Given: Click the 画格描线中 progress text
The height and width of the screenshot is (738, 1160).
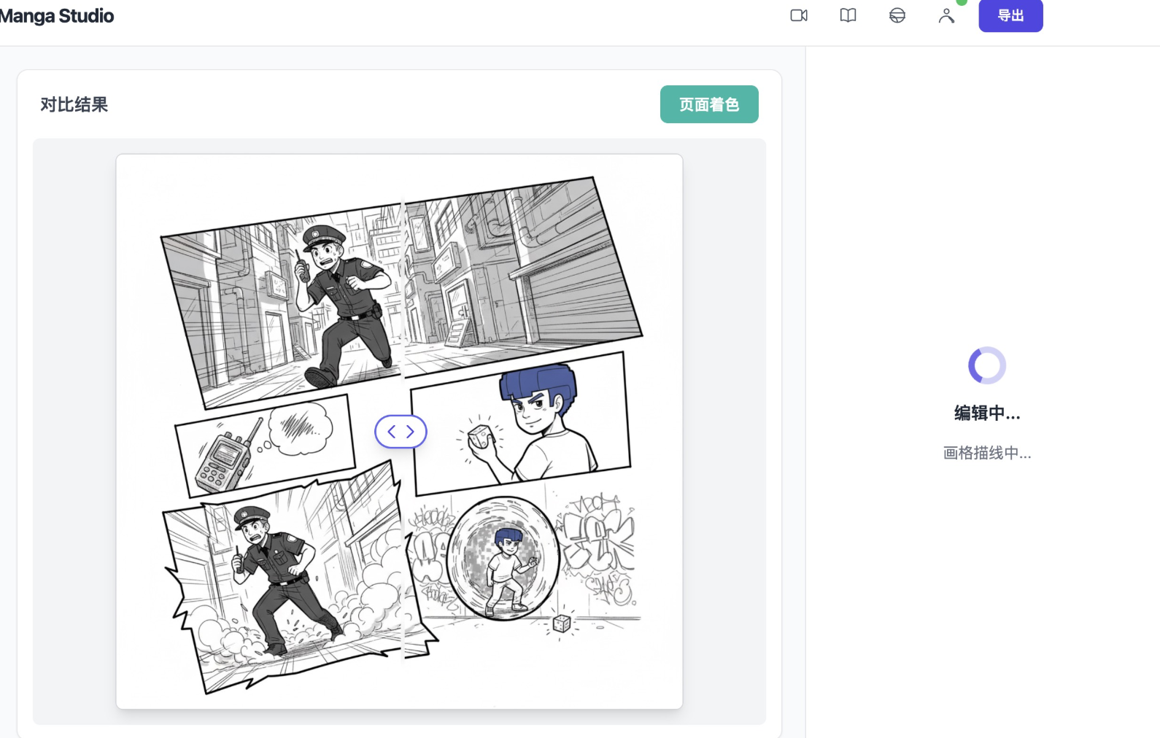Looking at the screenshot, I should pos(987,453).
